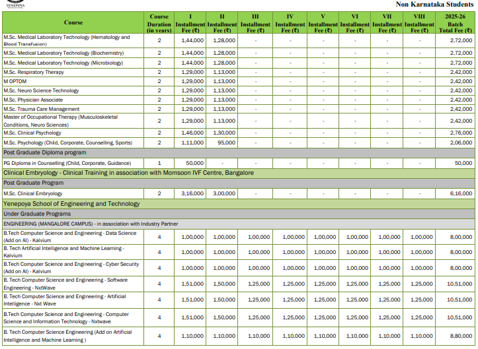Click the Course Duration column header
478x349 pixels.
click(x=159, y=23)
